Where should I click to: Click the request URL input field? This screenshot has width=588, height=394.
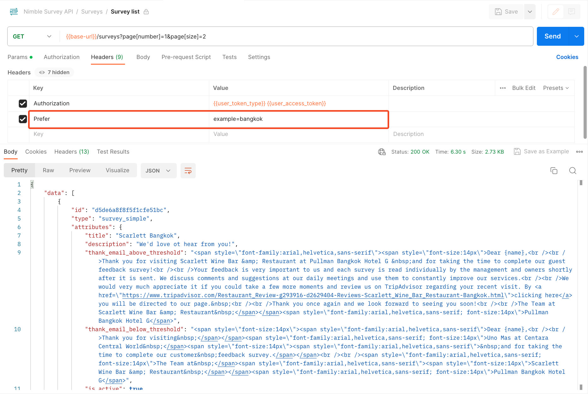297,37
